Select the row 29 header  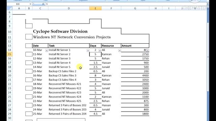[9, 114]
